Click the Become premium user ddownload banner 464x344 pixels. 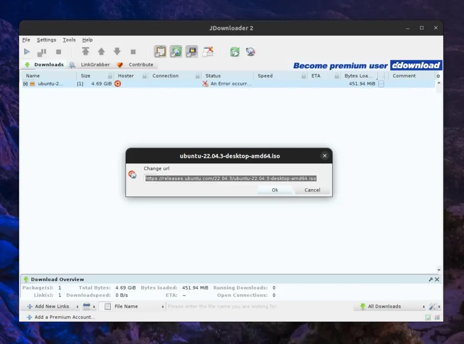(367, 65)
